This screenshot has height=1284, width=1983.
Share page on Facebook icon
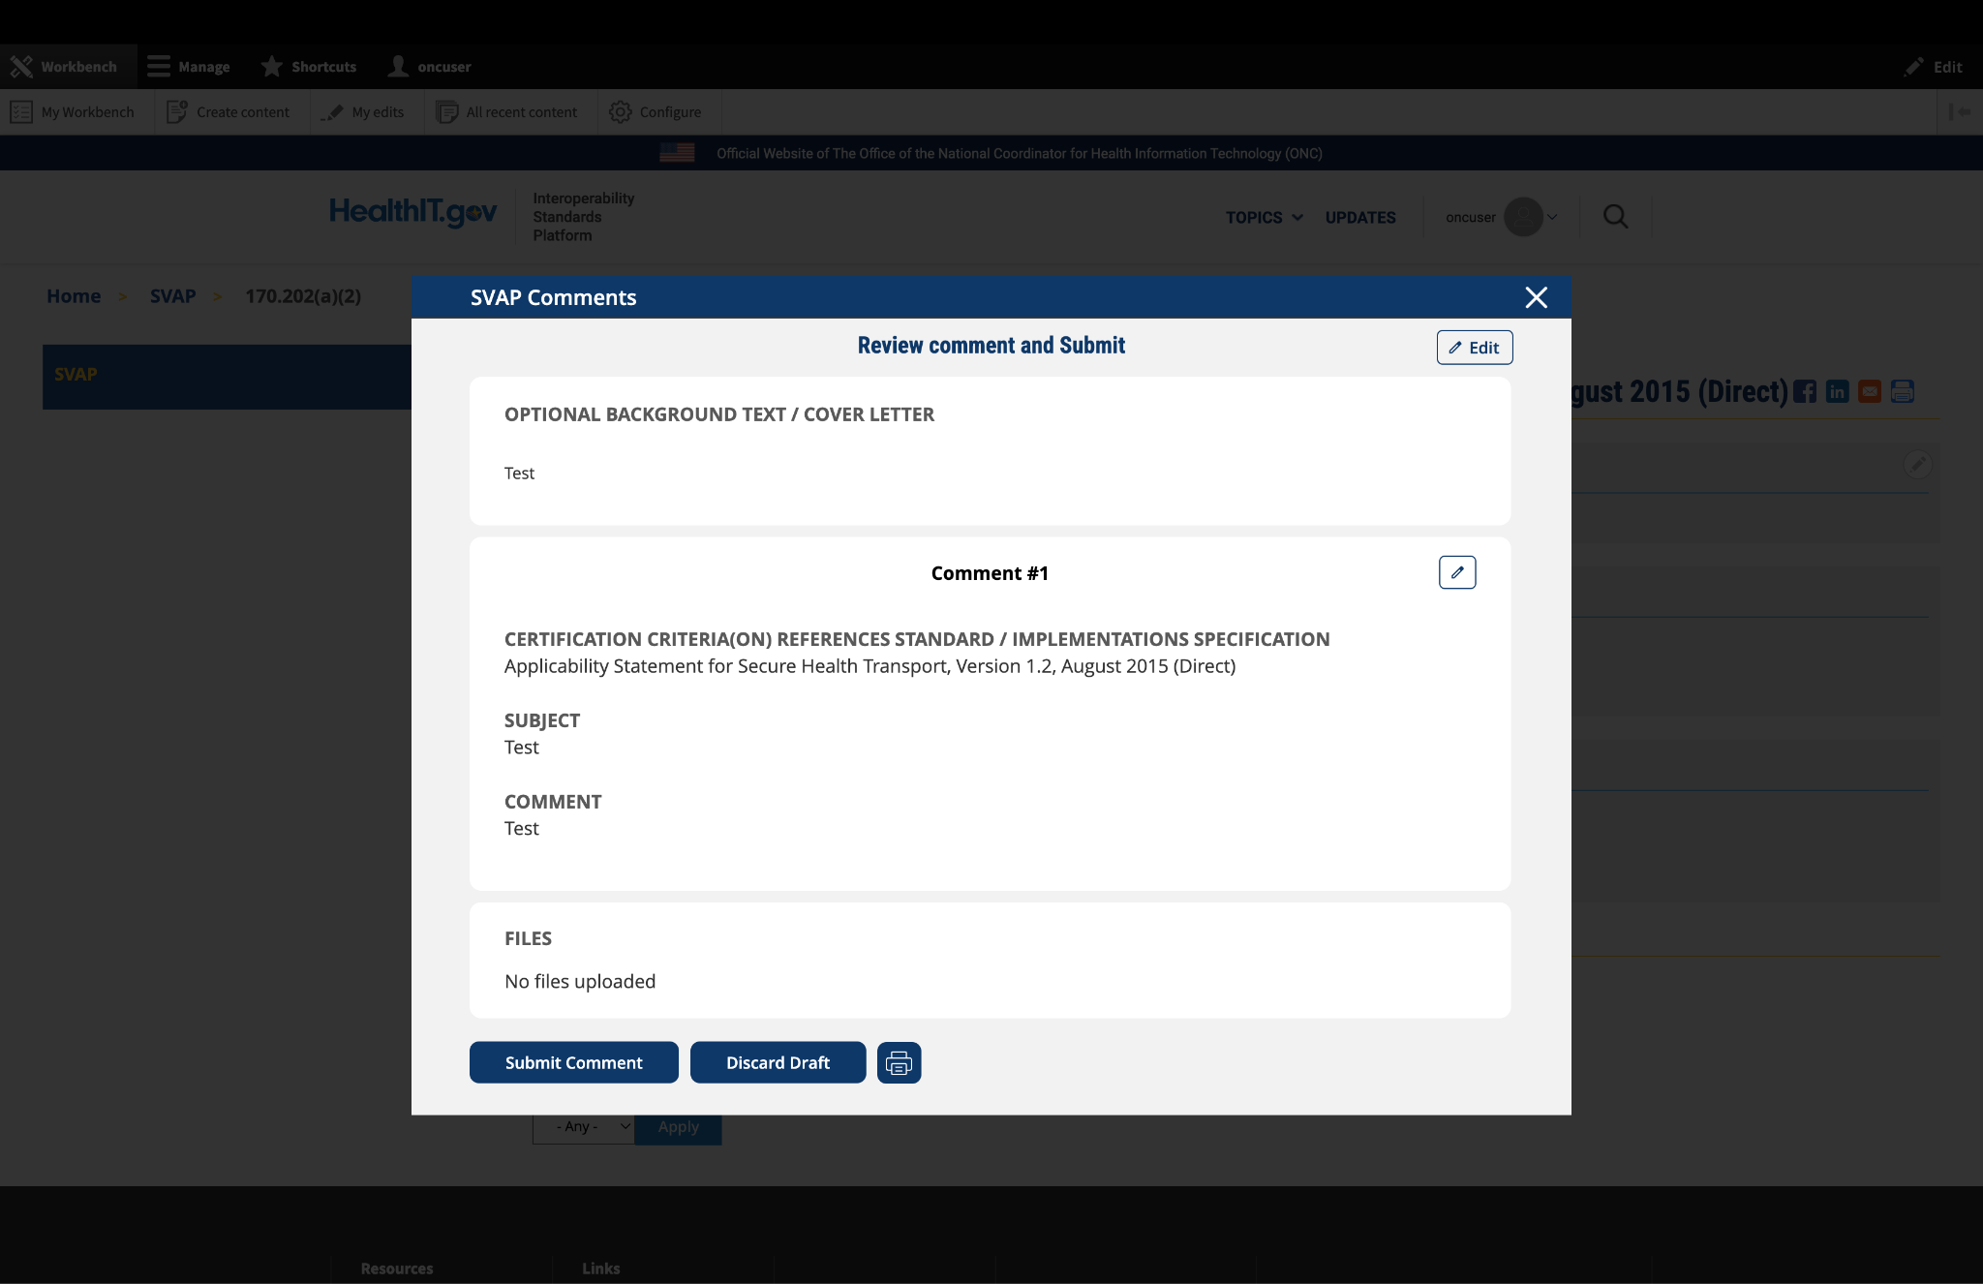(x=1805, y=391)
